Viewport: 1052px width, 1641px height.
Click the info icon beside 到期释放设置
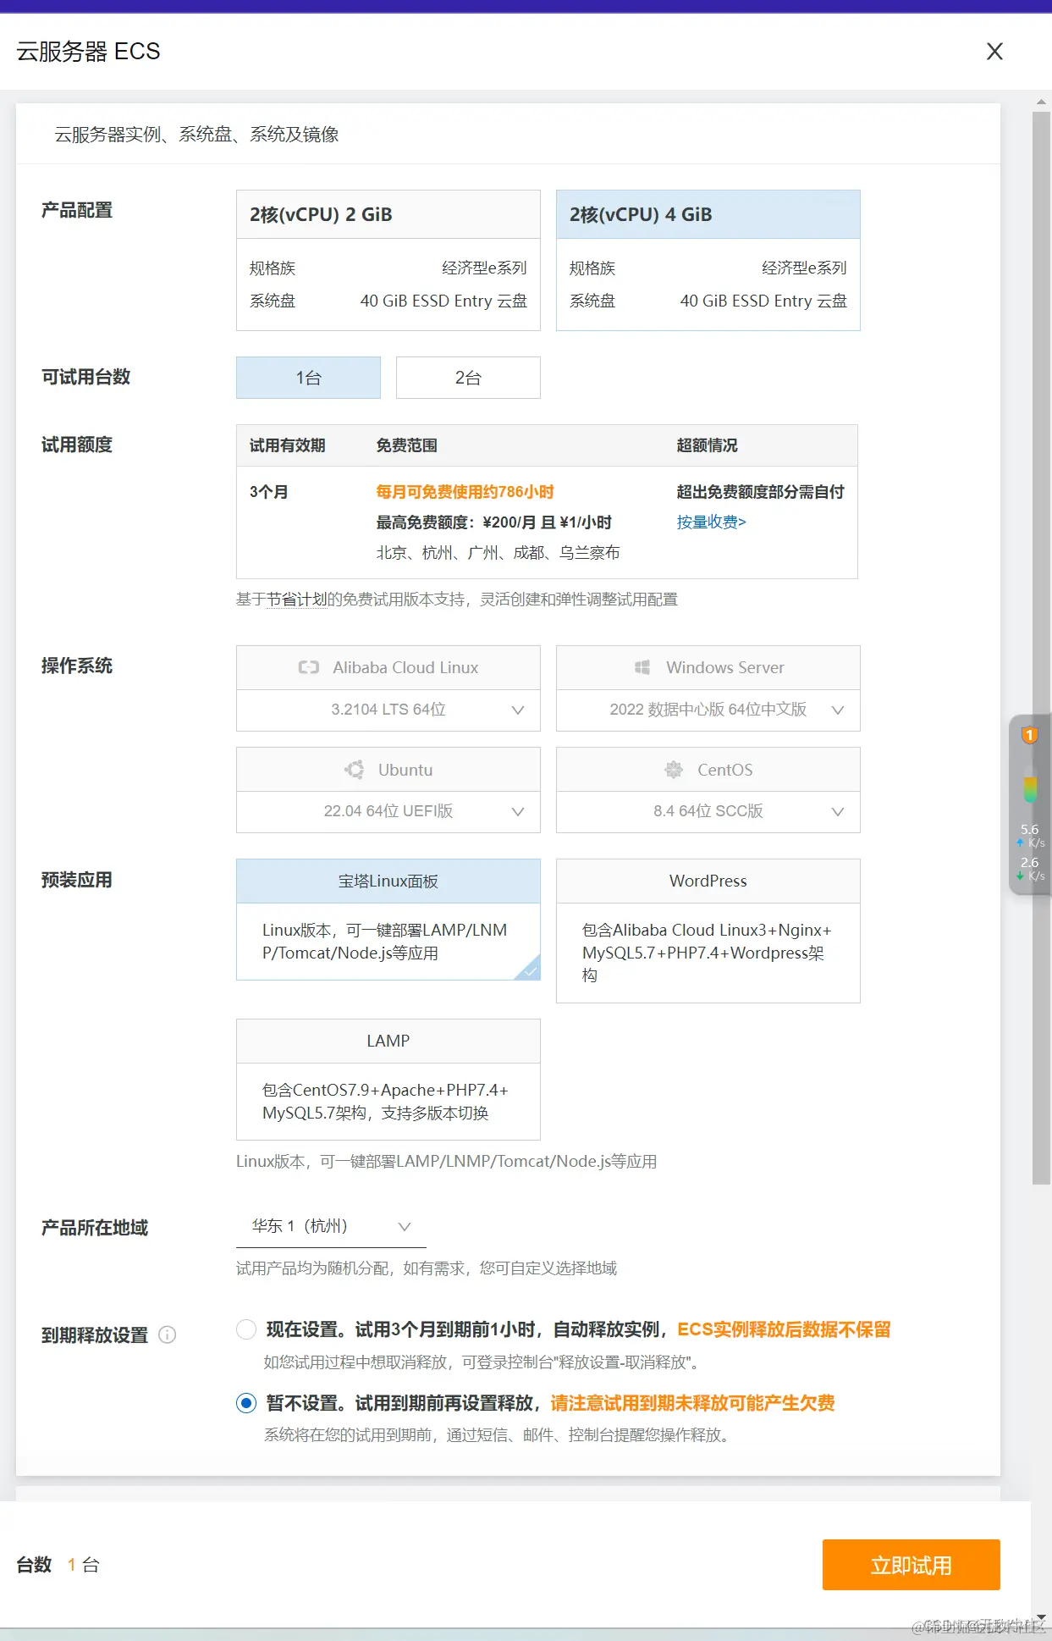pos(168,1335)
